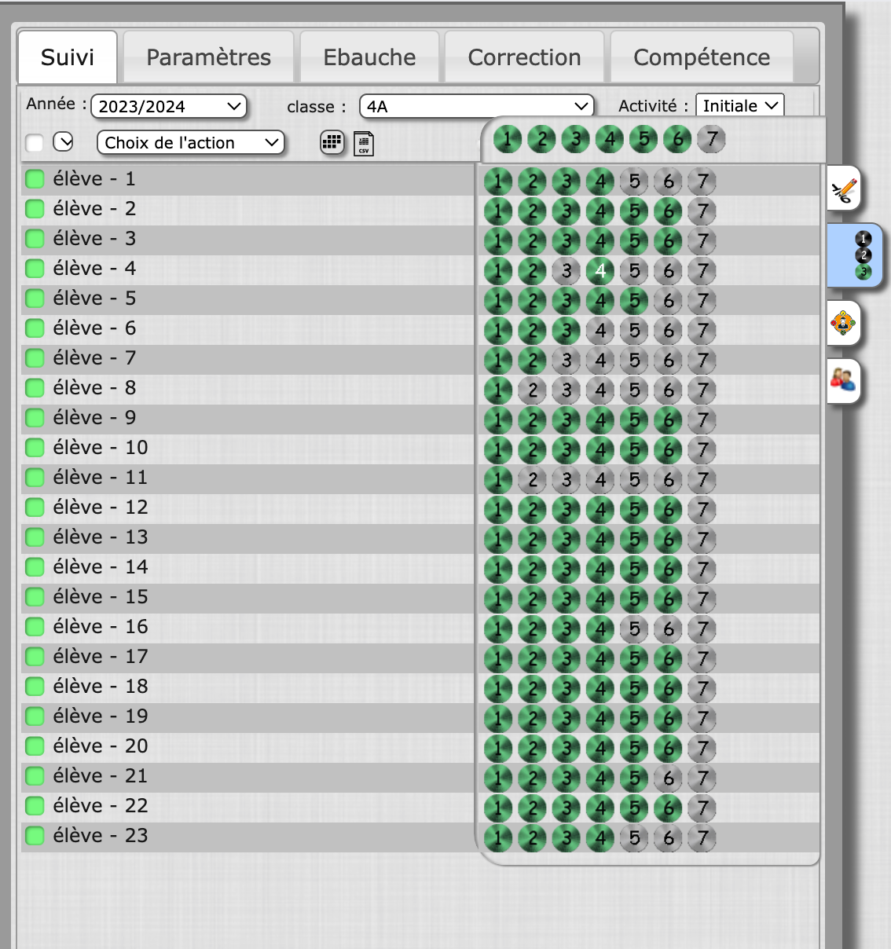Screen dimensions: 891x949
Task: Open the Année 2023/2024 dropdown
Action: 169,106
